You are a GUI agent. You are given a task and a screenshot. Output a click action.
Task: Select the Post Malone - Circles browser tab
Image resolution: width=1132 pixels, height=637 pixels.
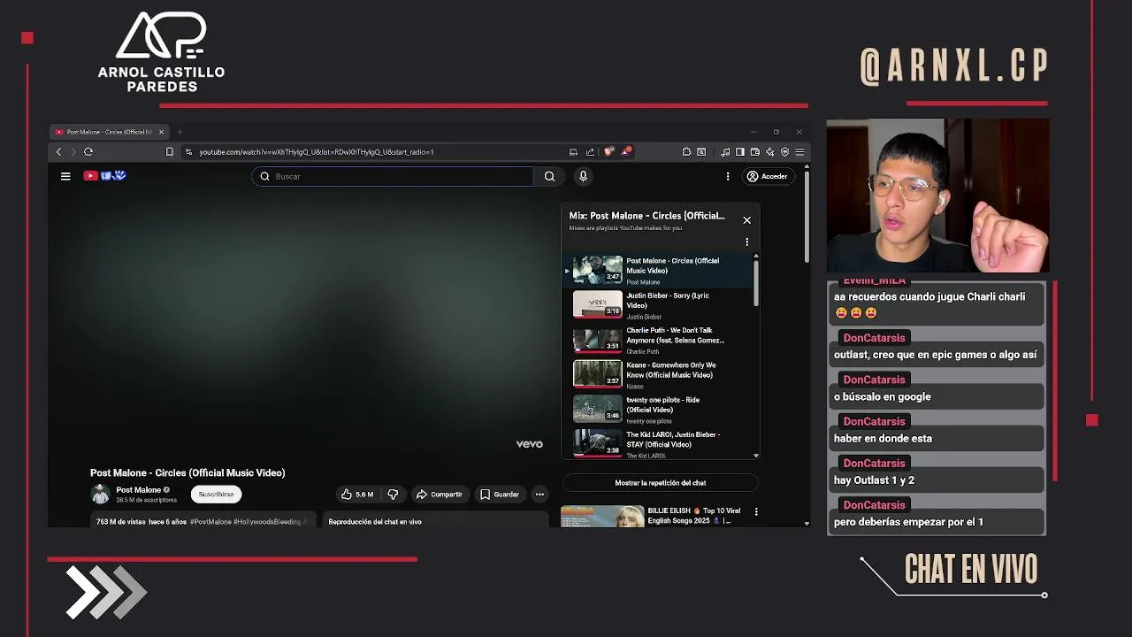[109, 132]
